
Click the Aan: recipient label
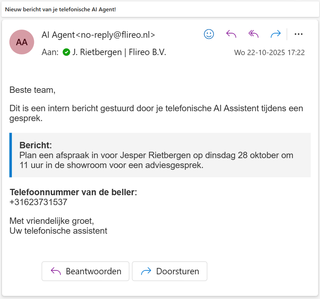pos(49,52)
